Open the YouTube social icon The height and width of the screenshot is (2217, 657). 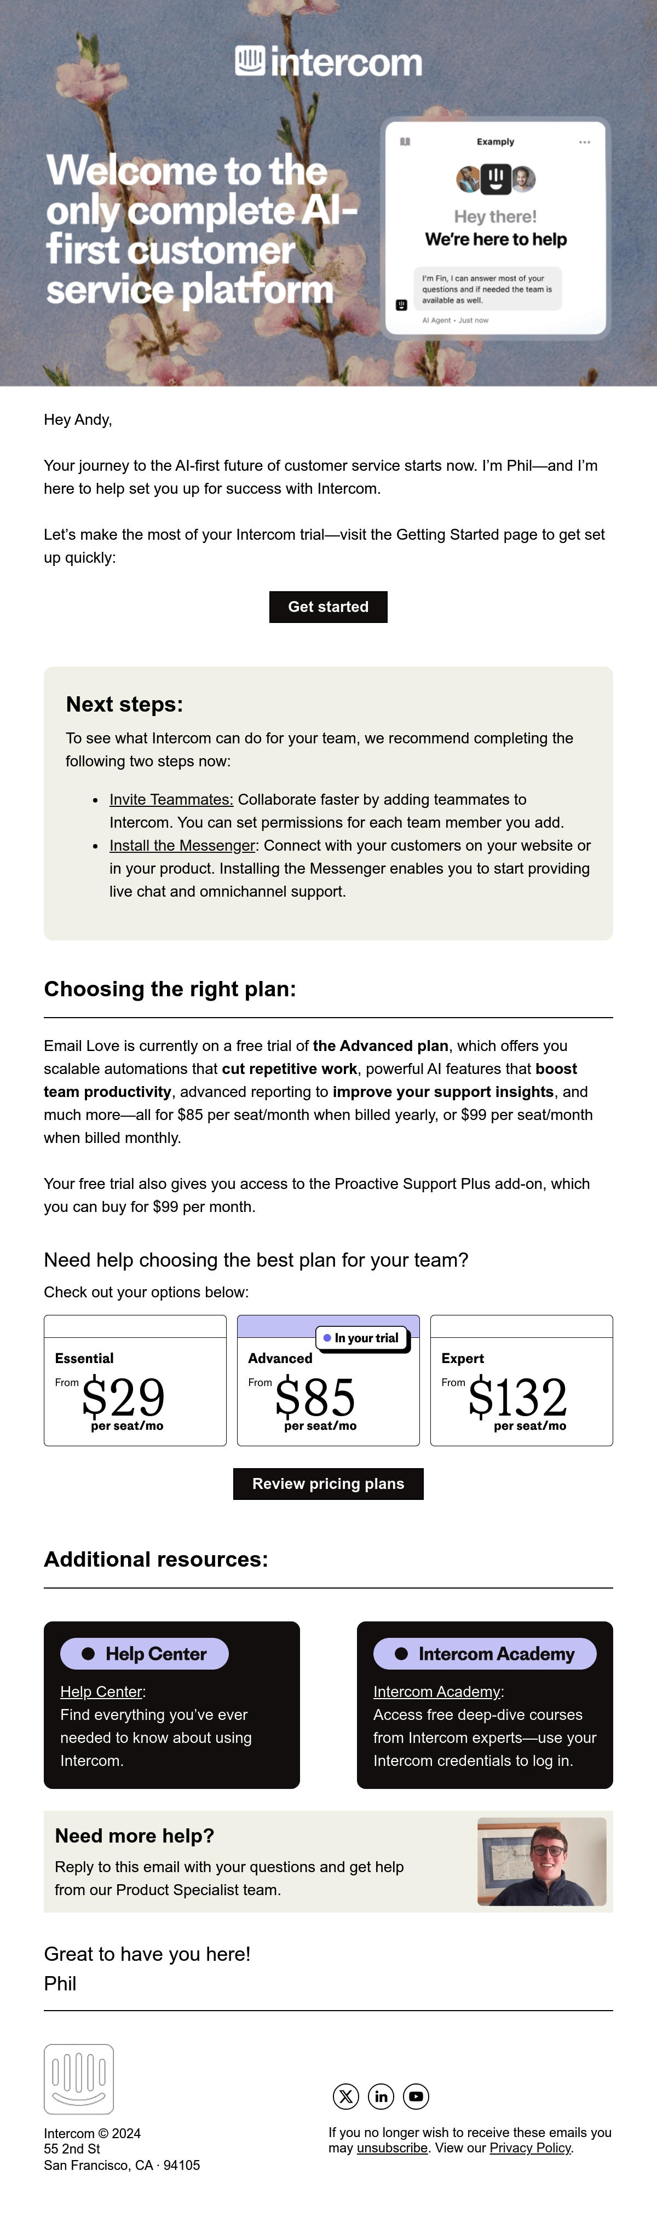click(416, 2095)
